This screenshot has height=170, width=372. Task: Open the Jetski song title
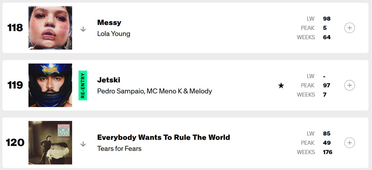(108, 80)
